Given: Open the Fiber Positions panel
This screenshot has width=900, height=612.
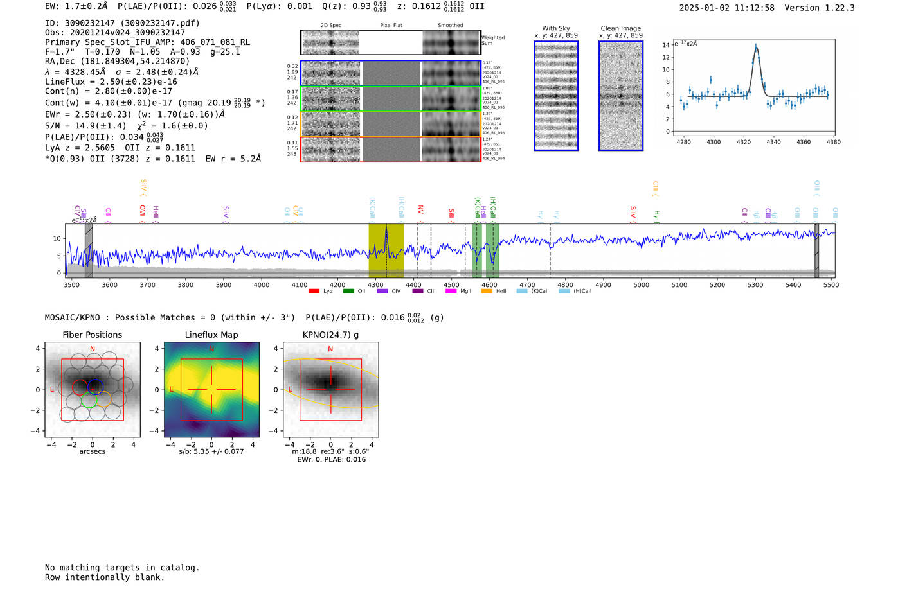Looking at the screenshot, I should click(93, 389).
